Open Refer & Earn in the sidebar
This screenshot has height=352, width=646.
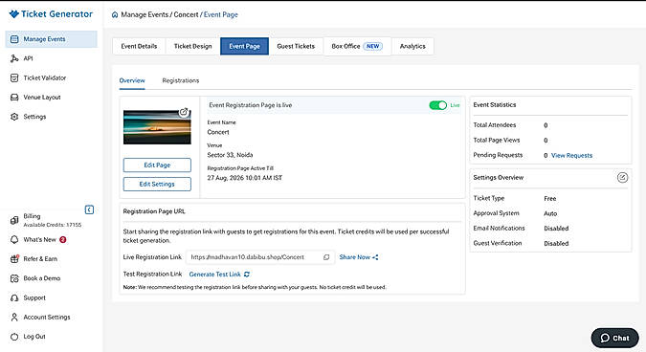(40, 259)
